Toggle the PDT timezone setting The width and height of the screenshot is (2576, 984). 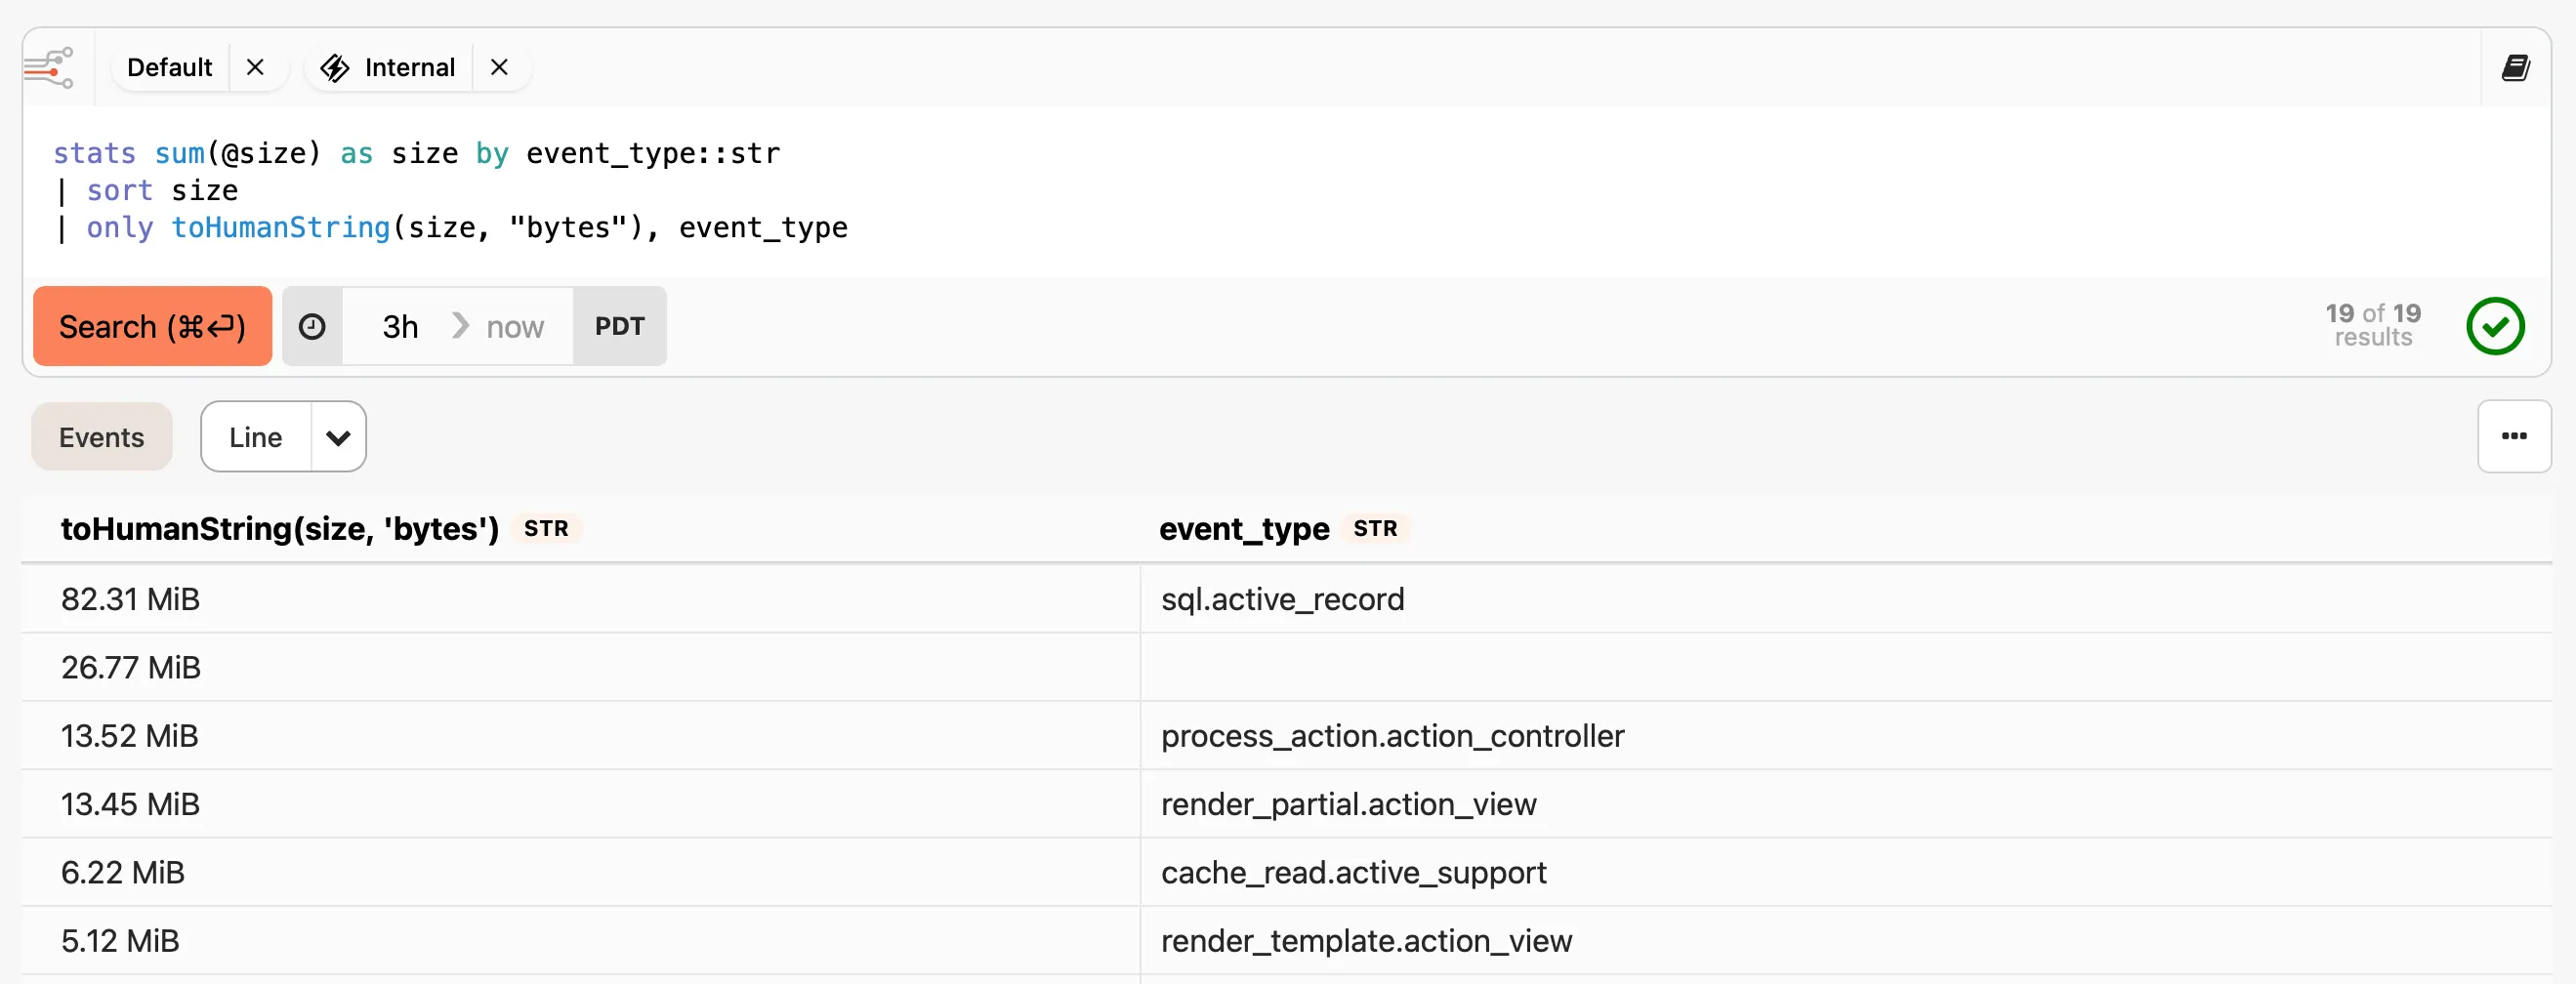click(620, 326)
